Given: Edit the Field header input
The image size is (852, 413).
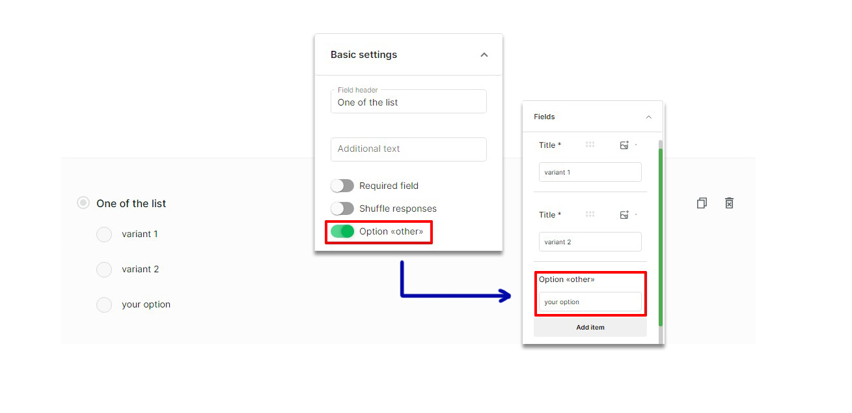Looking at the screenshot, I should 409,102.
